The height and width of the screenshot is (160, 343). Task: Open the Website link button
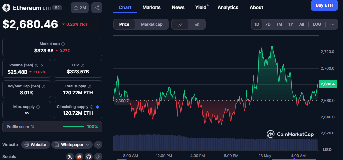pyautogui.click(x=35, y=145)
